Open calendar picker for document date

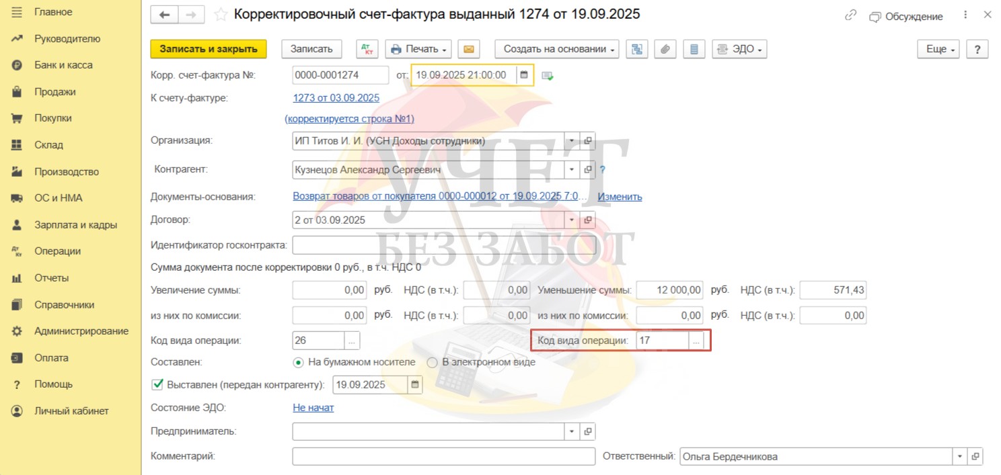coord(524,75)
